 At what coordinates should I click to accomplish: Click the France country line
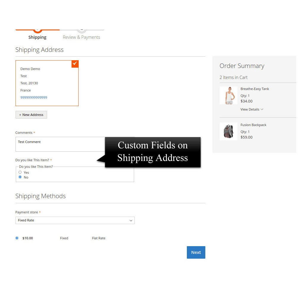[25, 90]
